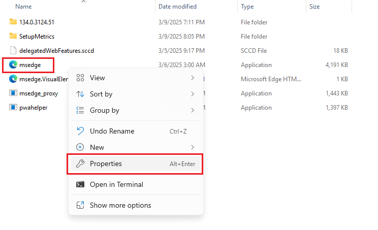Click the pwahelper application icon
This screenshot has width=378, height=230.
point(13,107)
